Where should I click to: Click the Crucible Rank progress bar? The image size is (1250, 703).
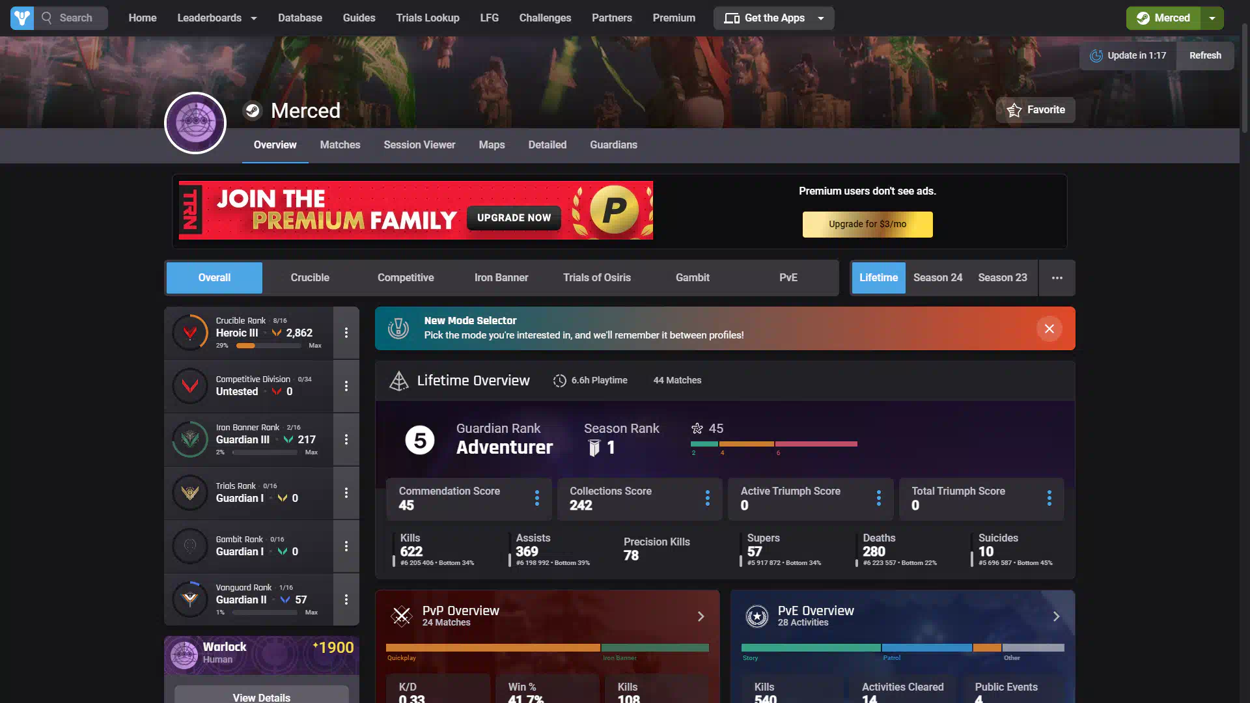269,346
